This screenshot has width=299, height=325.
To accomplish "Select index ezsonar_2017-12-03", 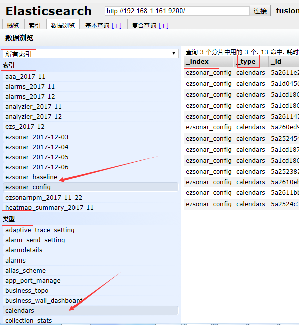I will tap(90, 137).
